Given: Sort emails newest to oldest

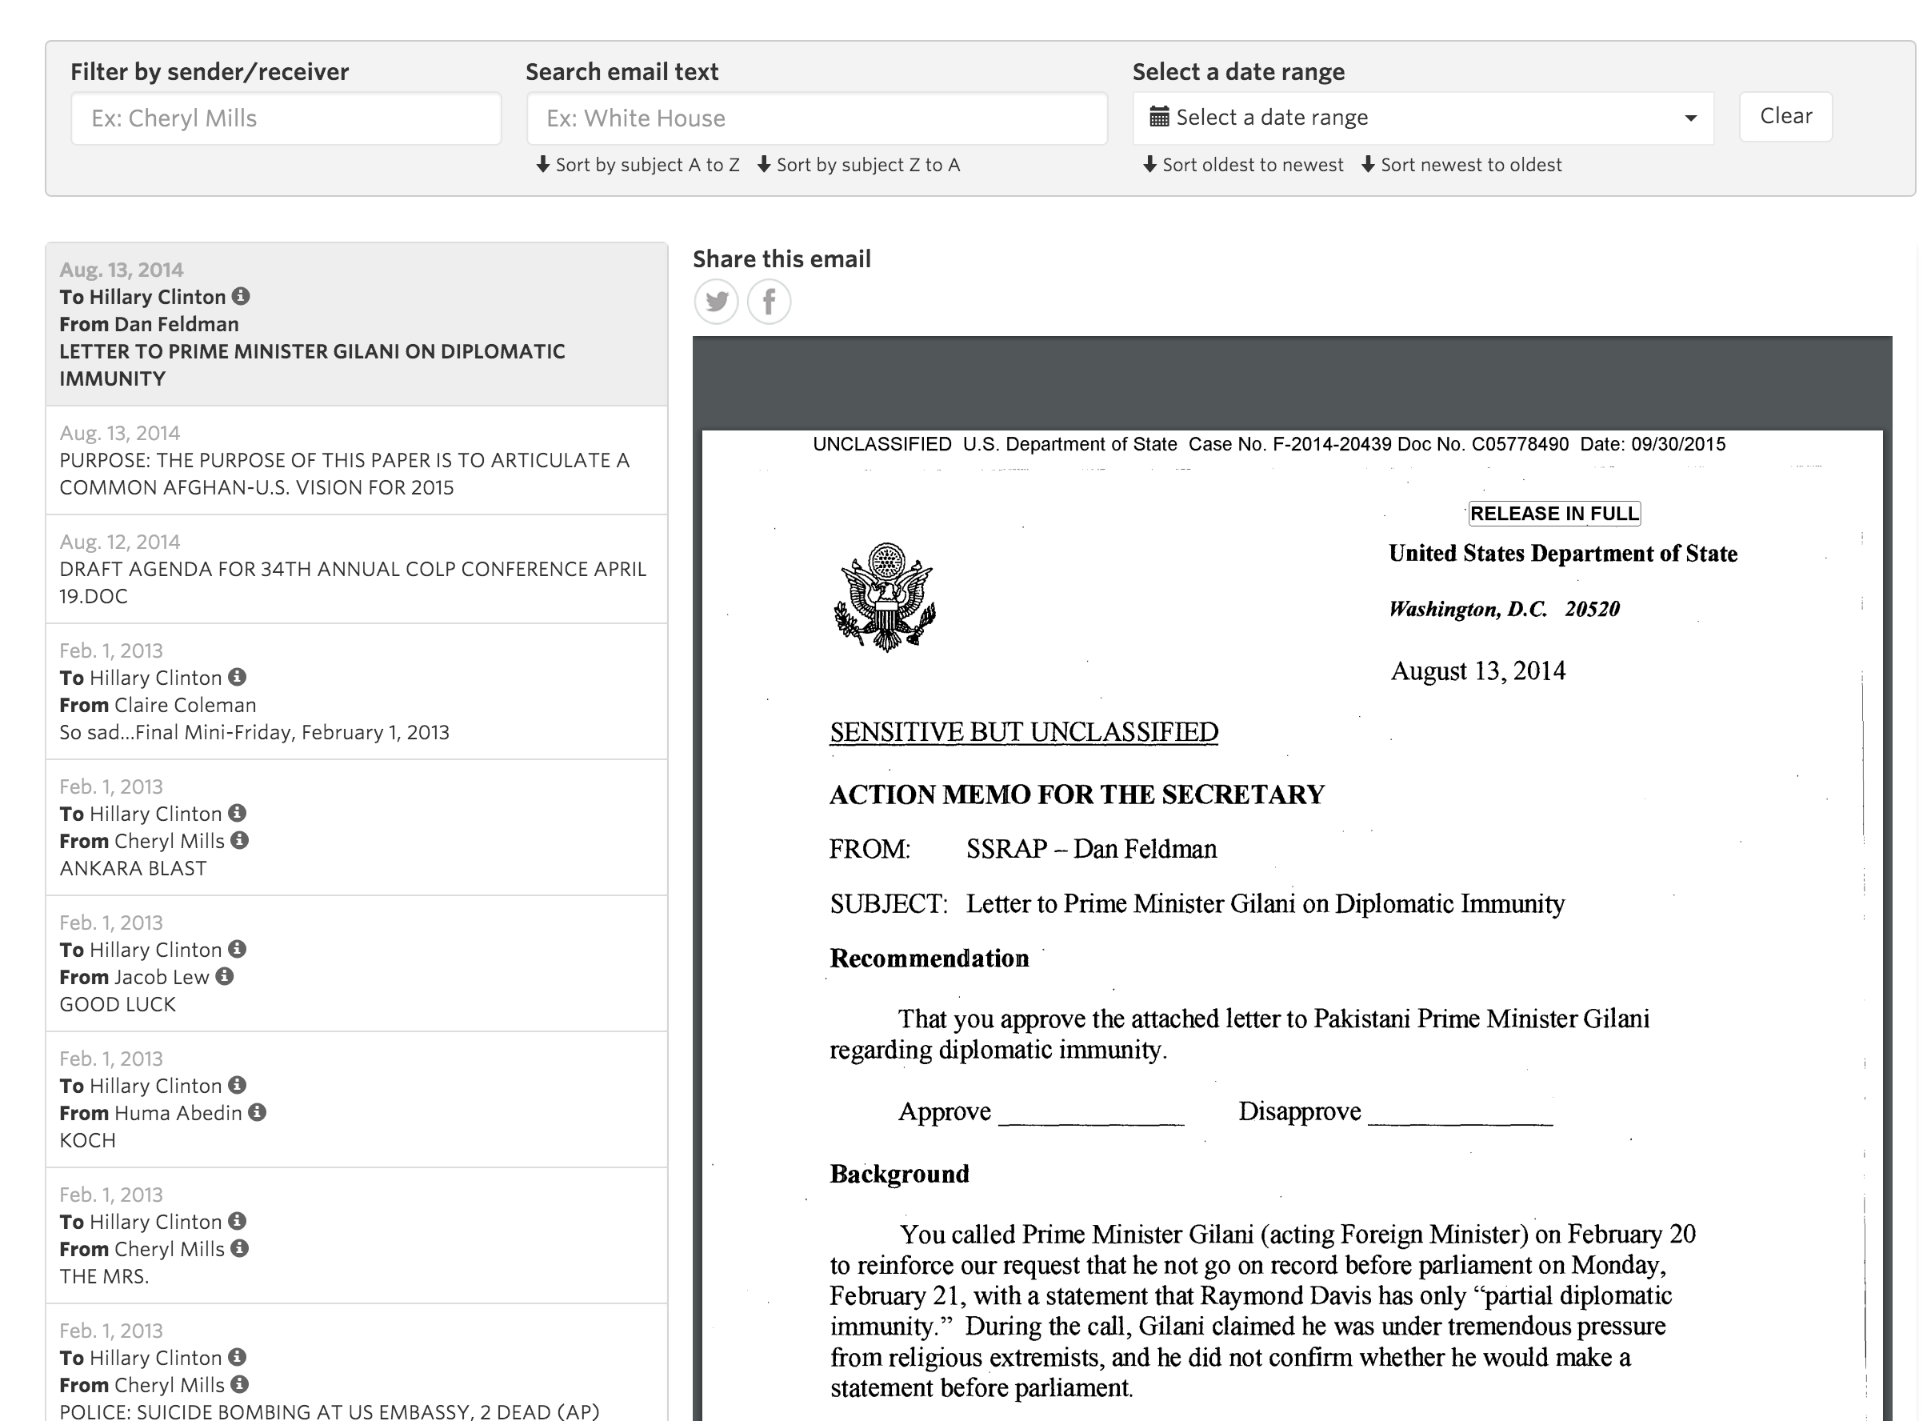Looking at the screenshot, I should tap(1461, 165).
